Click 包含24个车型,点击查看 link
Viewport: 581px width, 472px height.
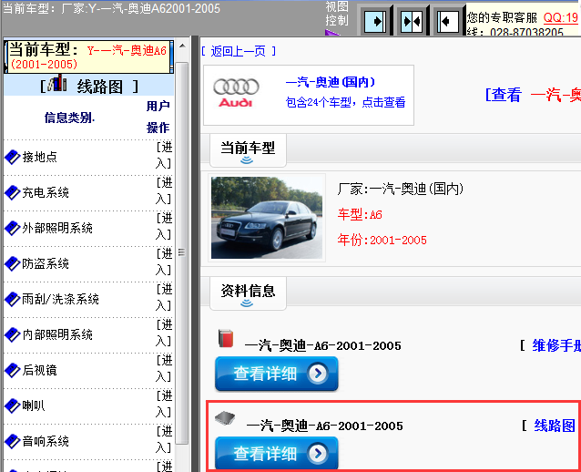[x=345, y=102]
